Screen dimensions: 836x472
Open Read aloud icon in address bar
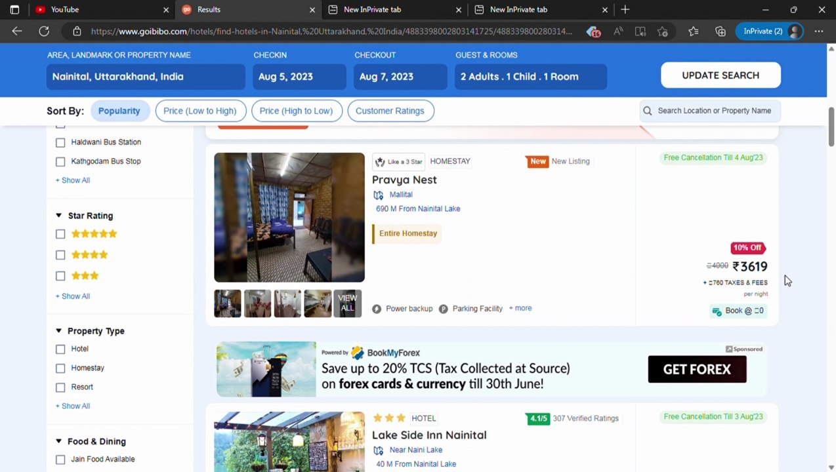[618, 31]
